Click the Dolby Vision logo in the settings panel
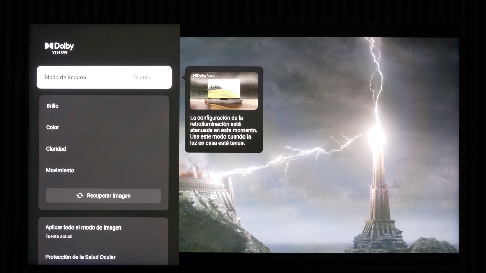 59,48
